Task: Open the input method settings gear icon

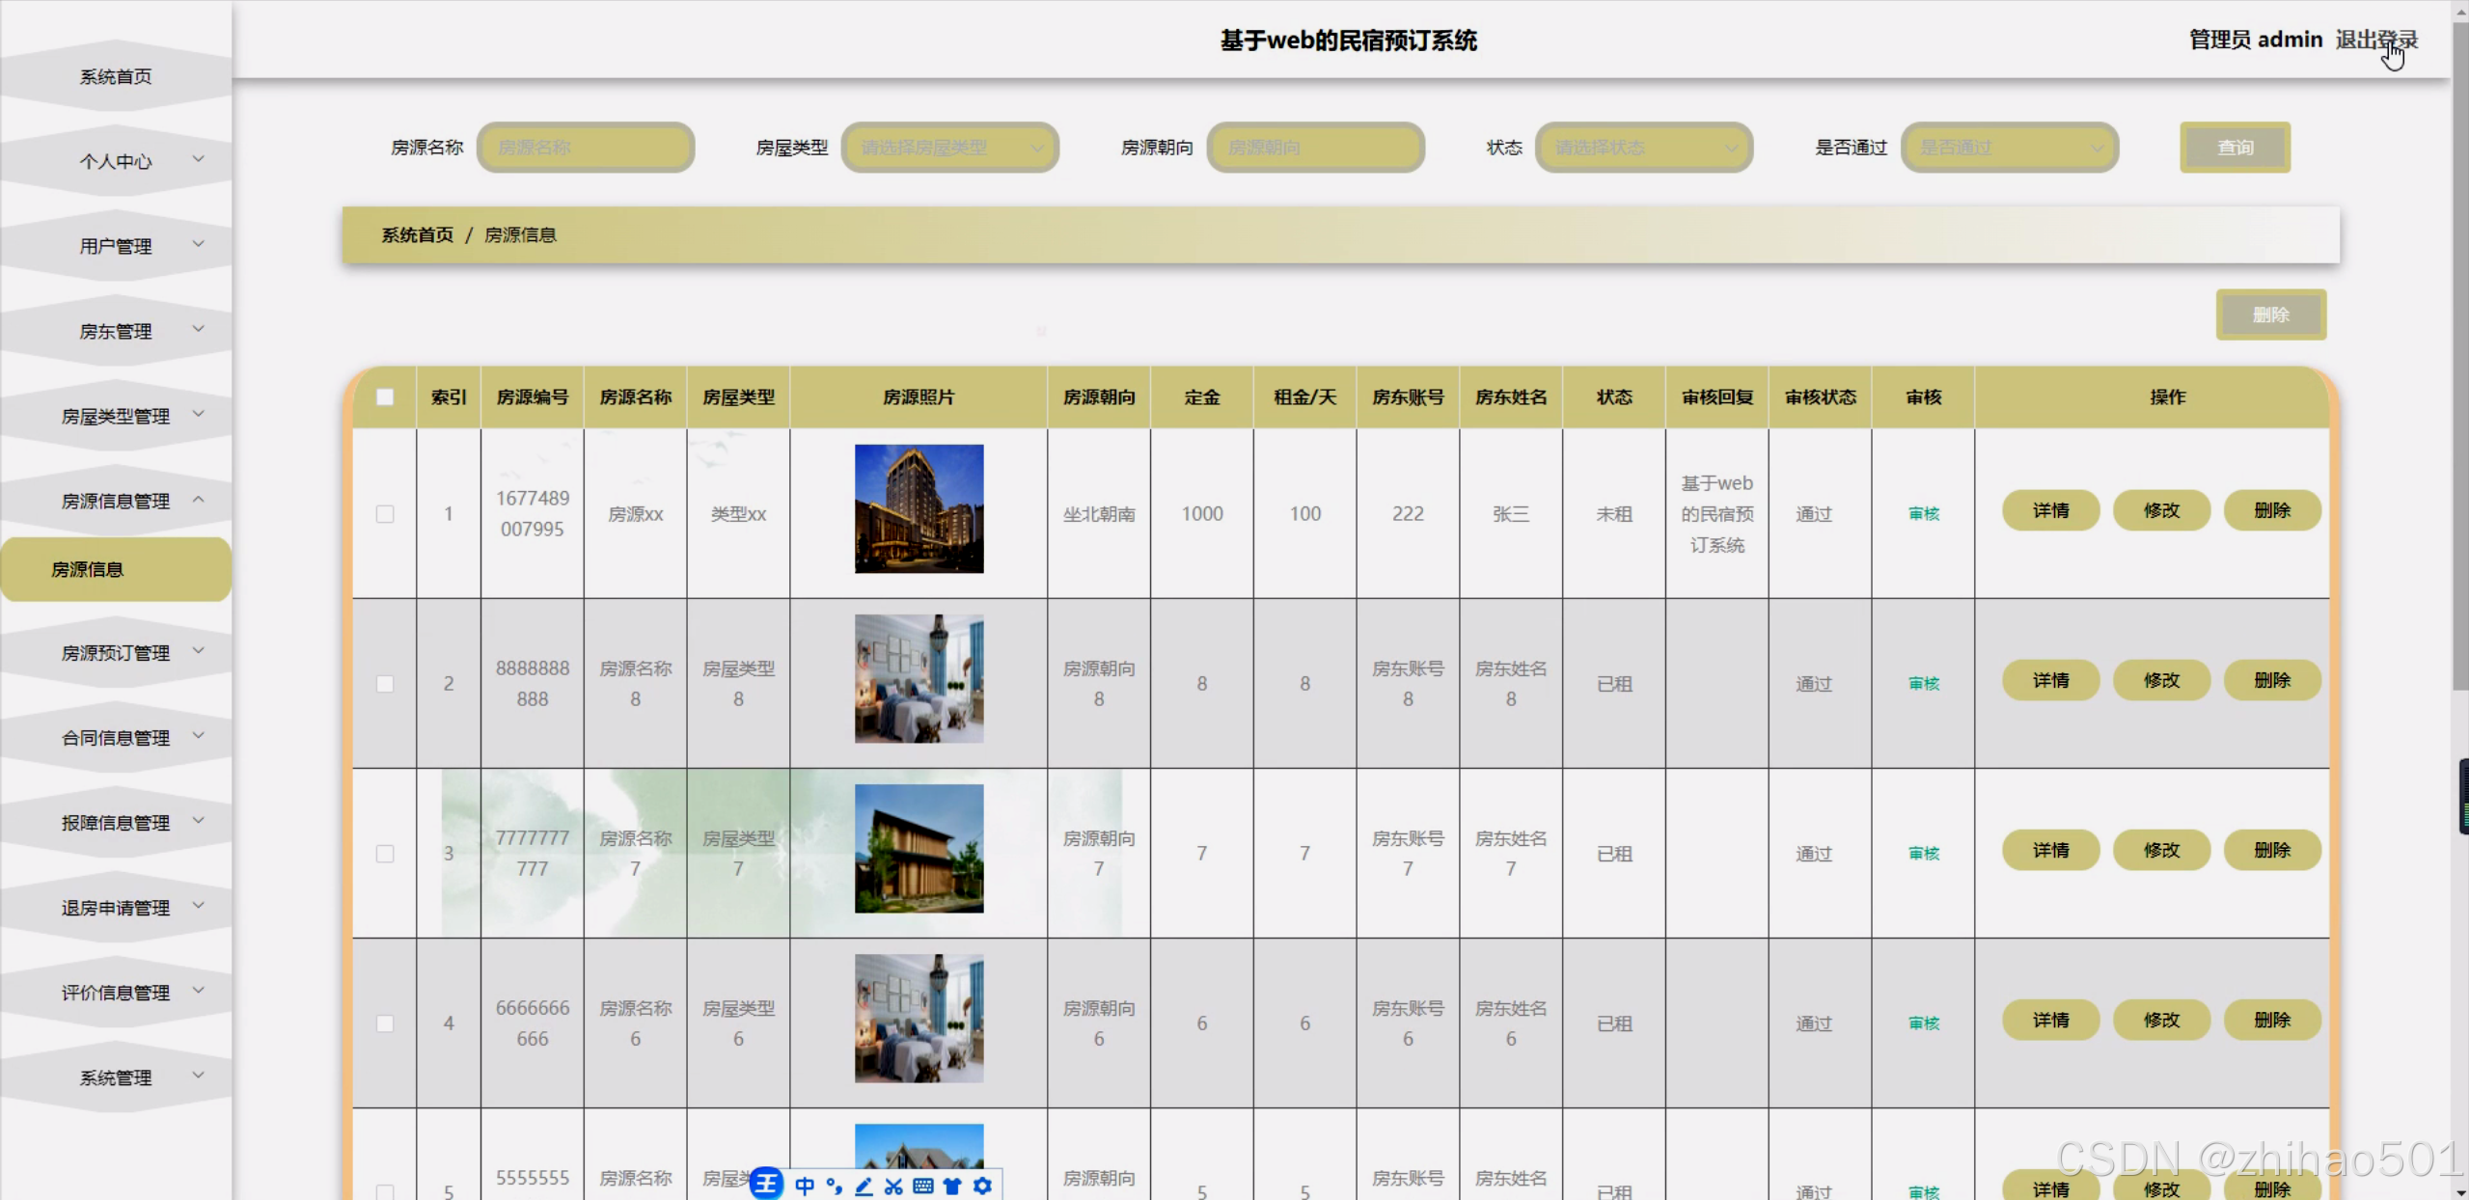Action: point(982,1186)
